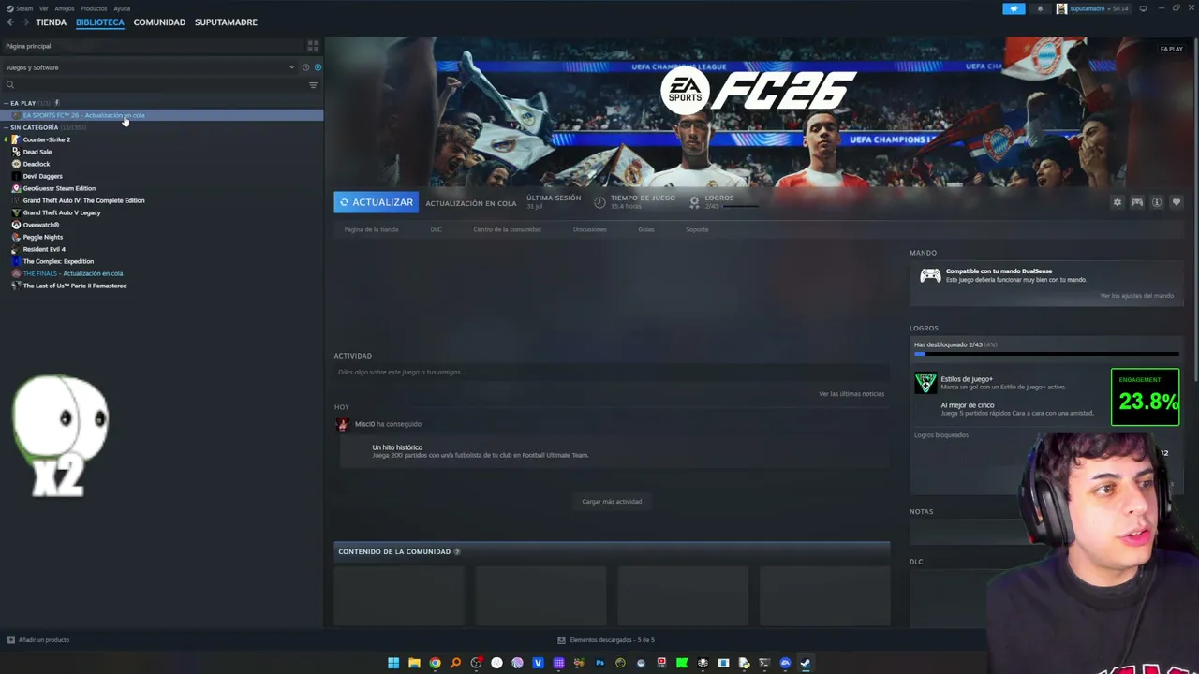Click the activity comment input field
The image size is (1199, 674).
(x=611, y=373)
